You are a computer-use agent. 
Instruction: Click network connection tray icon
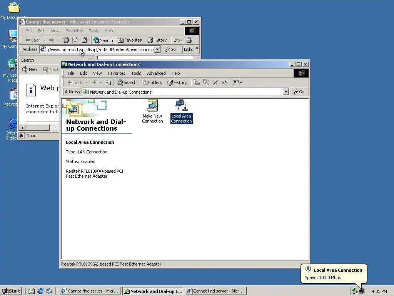coord(362,291)
